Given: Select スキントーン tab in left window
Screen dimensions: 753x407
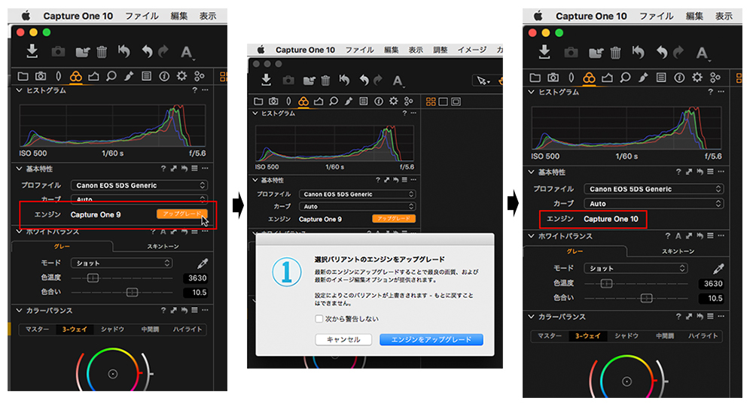Looking at the screenshot, I should tap(163, 246).
